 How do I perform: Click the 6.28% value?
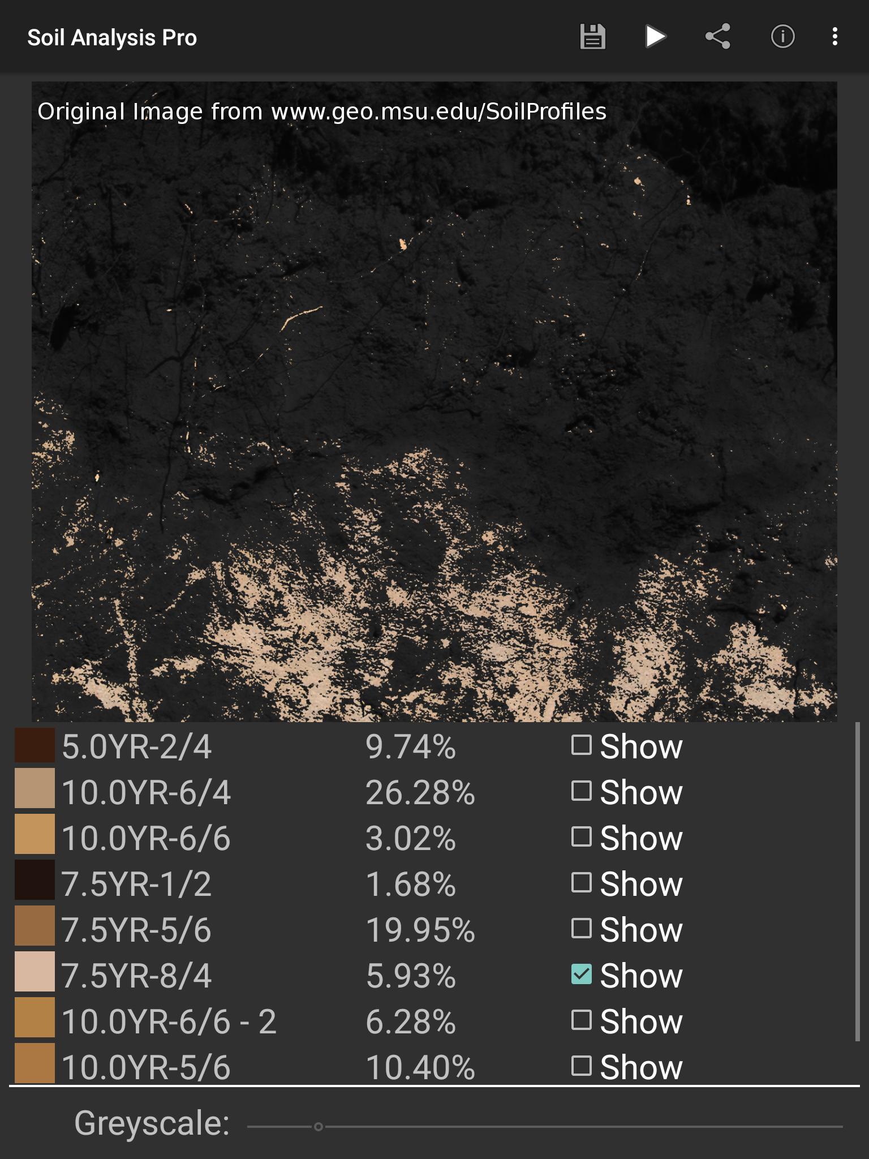pyautogui.click(x=411, y=1021)
